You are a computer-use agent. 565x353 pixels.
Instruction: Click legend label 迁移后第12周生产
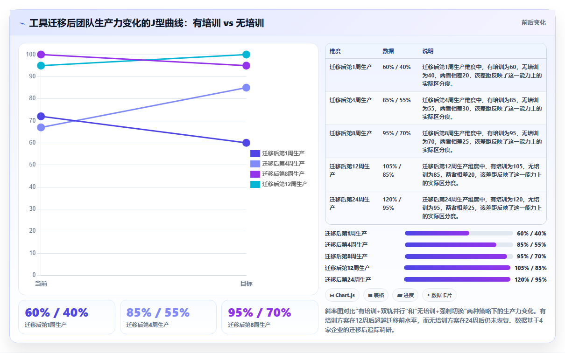(285, 184)
